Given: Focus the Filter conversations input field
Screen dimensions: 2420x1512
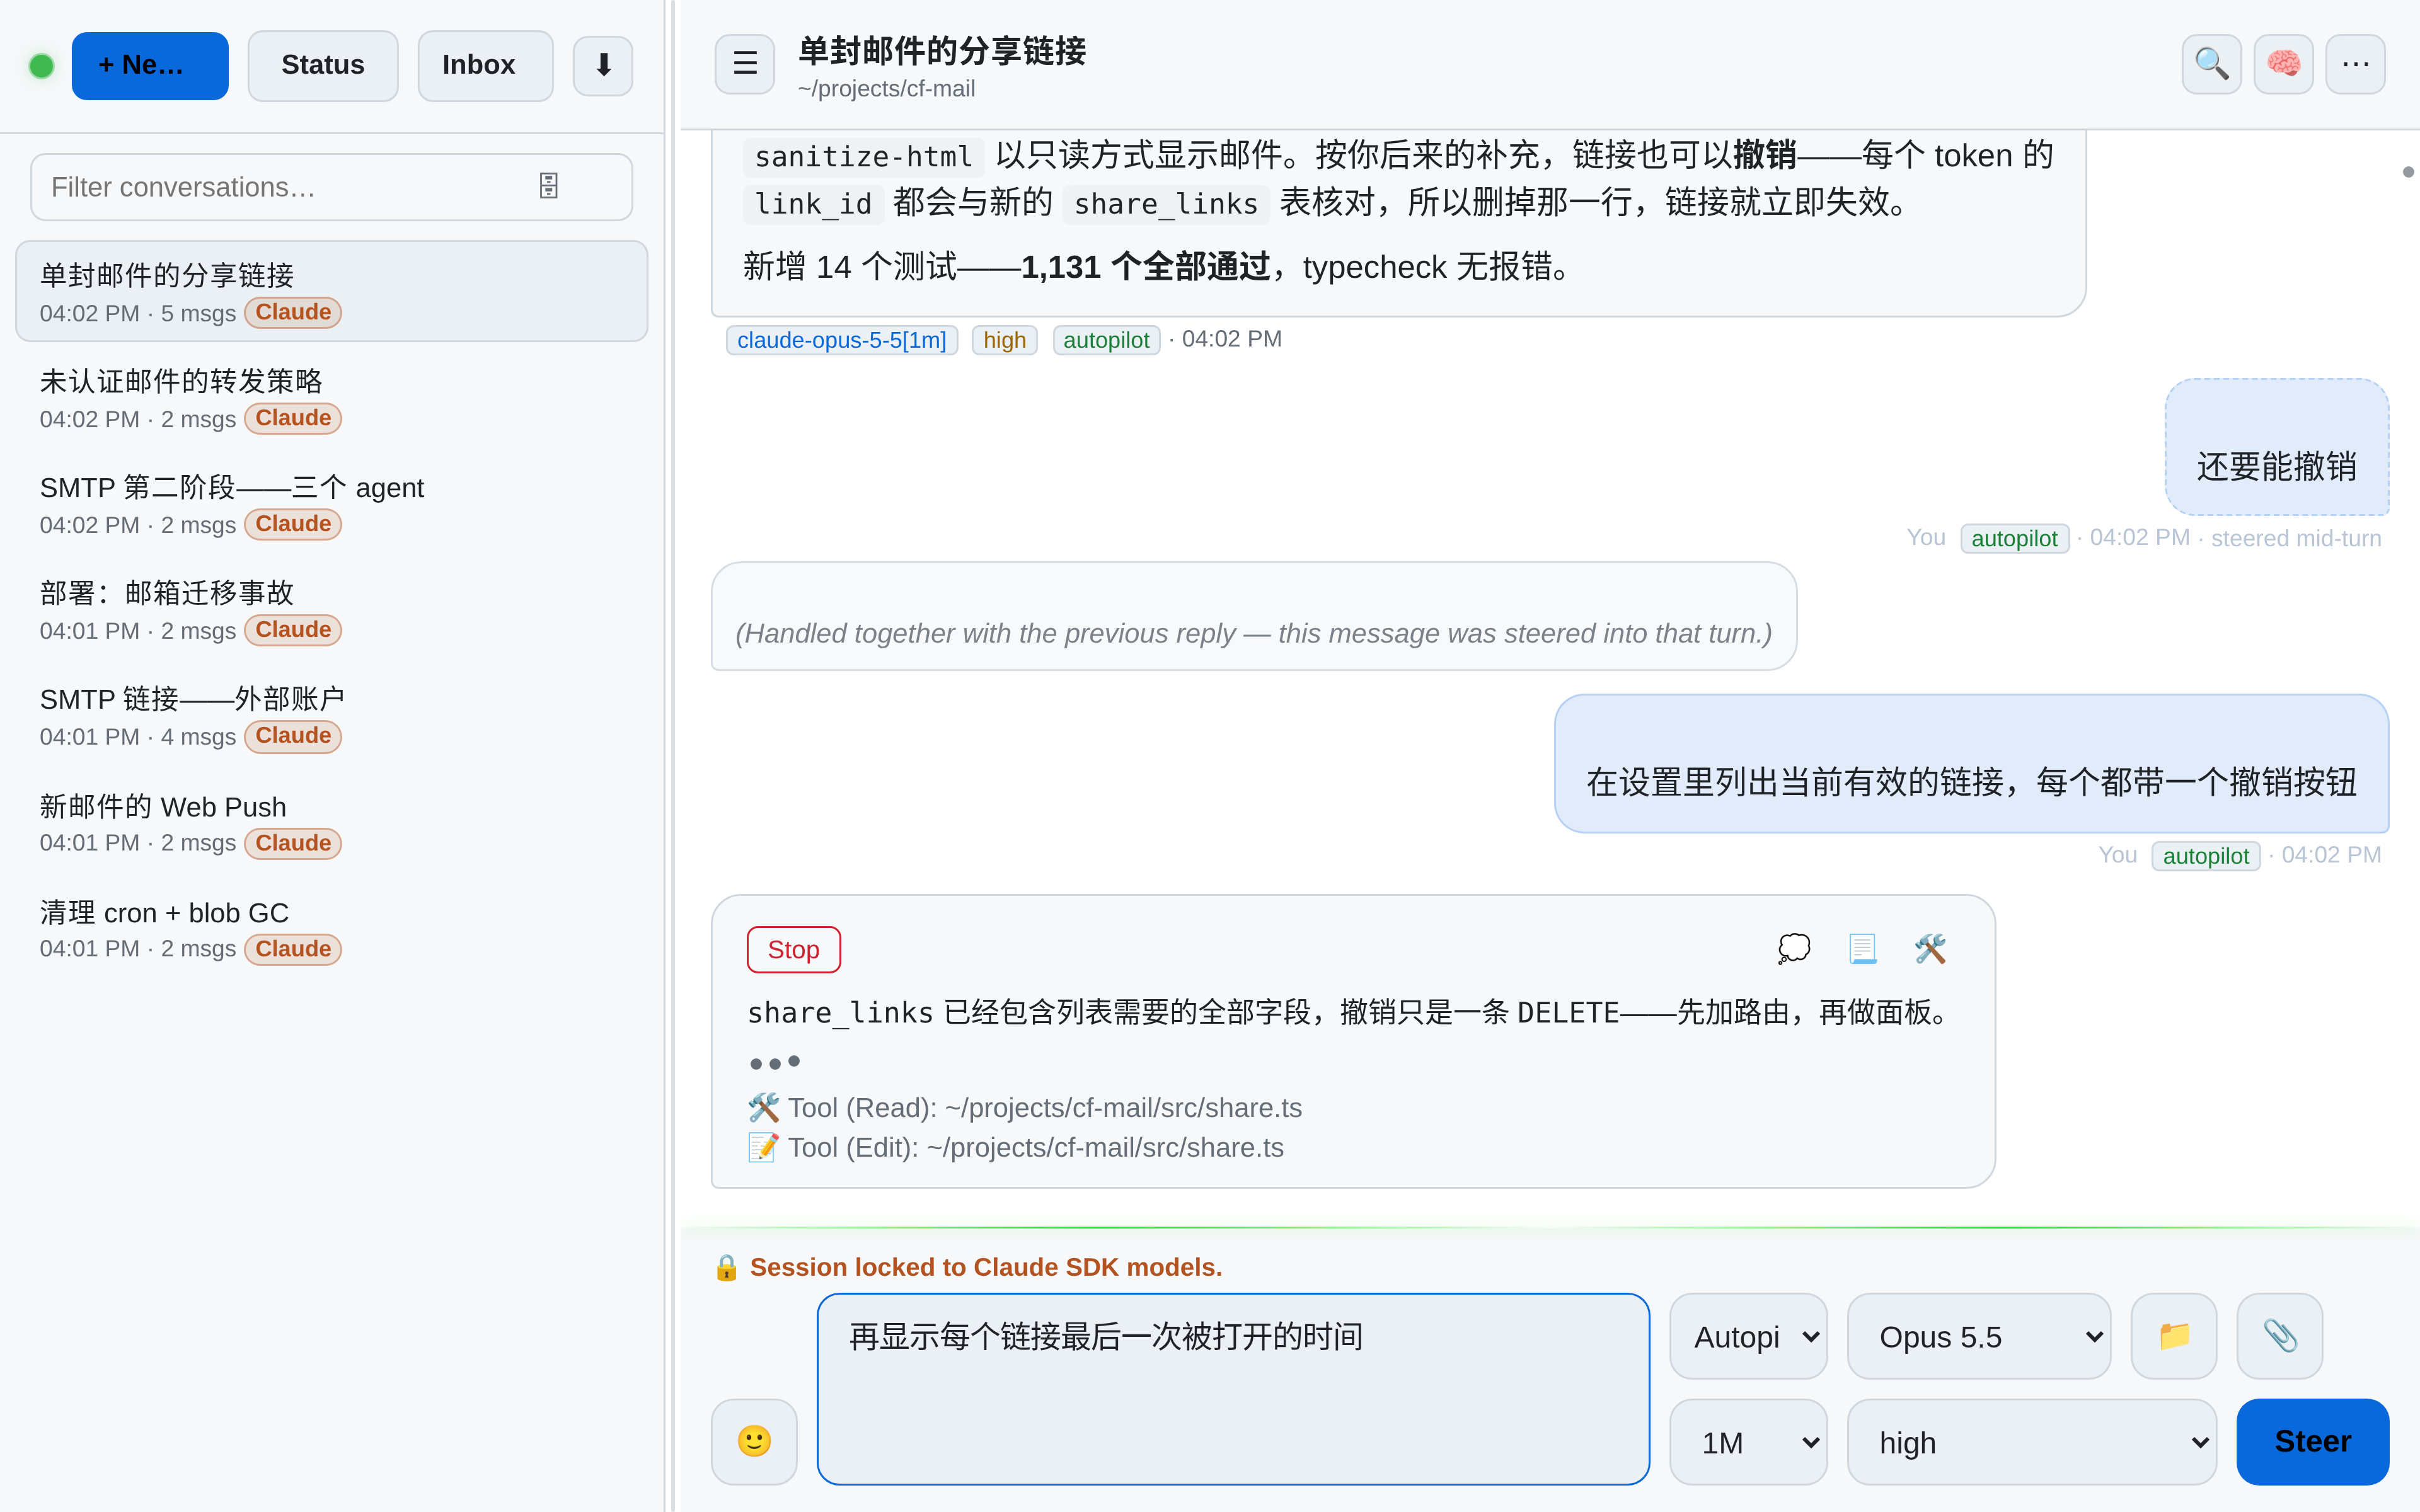Looking at the screenshot, I should [x=331, y=187].
